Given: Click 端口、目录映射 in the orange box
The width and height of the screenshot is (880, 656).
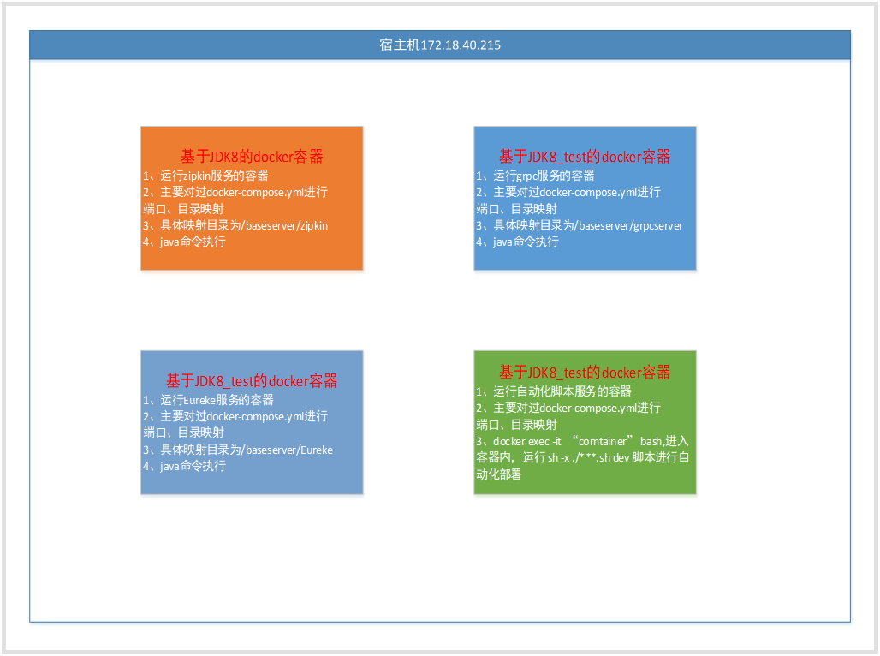Looking at the screenshot, I should tap(183, 209).
